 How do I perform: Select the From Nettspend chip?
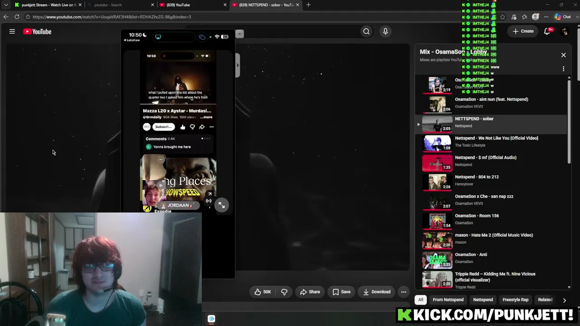[x=448, y=300]
